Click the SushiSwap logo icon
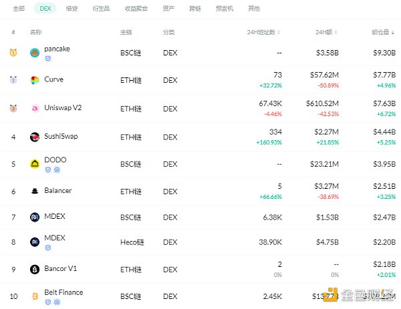 click(x=35, y=137)
